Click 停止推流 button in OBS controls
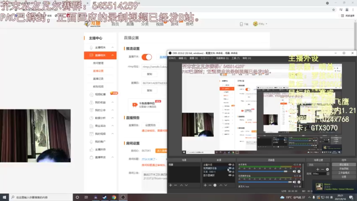The height and width of the screenshot is (201, 357). pos(344,164)
